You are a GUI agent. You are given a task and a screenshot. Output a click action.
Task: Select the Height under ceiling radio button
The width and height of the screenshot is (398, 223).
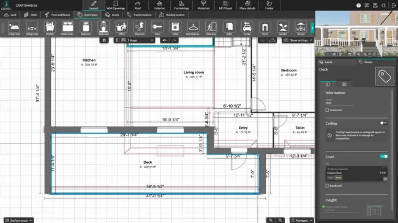pyautogui.click(x=324, y=207)
